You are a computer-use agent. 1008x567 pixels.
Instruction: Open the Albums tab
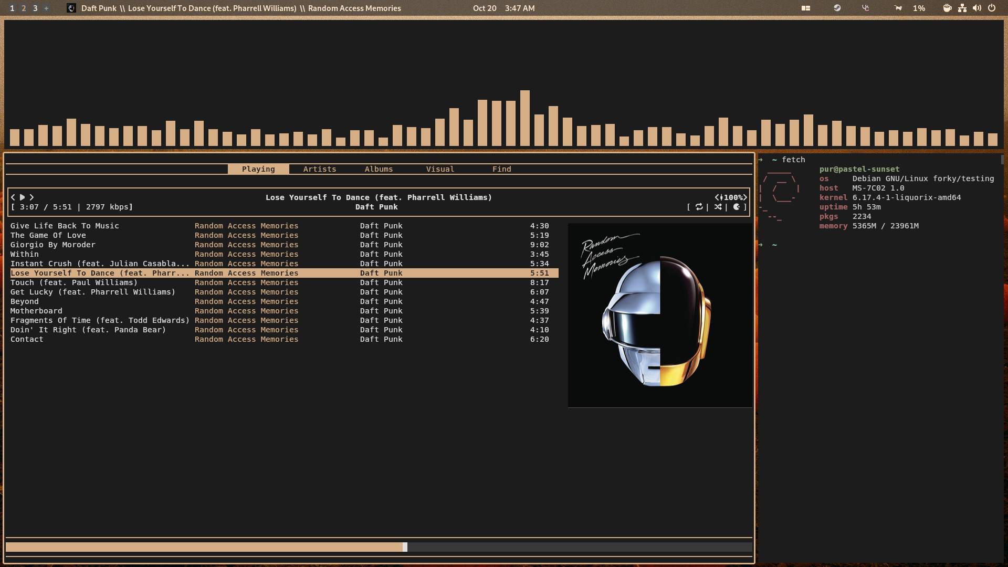[x=379, y=169]
